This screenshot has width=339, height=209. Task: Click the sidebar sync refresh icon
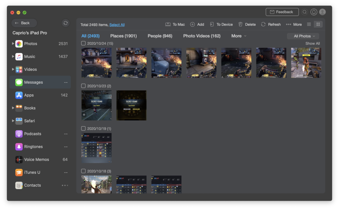pyautogui.click(x=66, y=23)
